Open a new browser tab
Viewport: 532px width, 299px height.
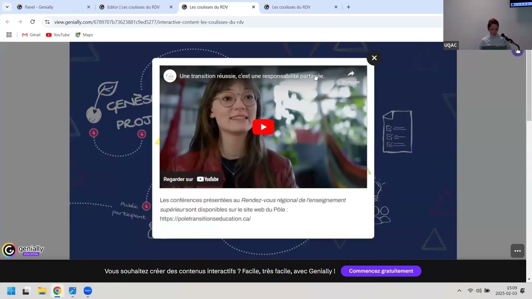[348, 7]
